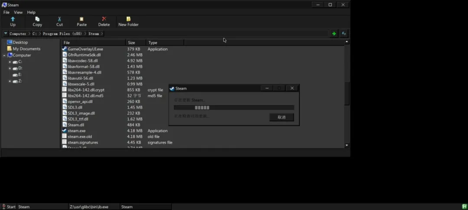Screen dimensions: 468x210
Task: Select the openvr_api.dll file icon
Action: pyautogui.click(x=65, y=102)
